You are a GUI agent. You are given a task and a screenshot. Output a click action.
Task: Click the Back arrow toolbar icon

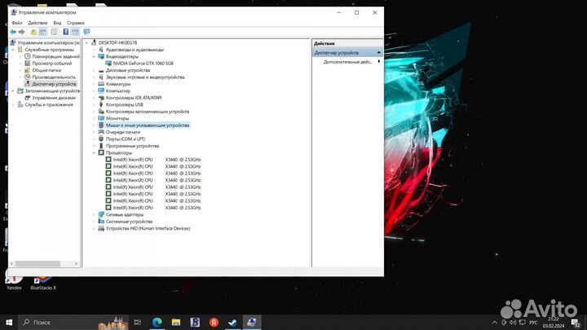tap(13, 32)
